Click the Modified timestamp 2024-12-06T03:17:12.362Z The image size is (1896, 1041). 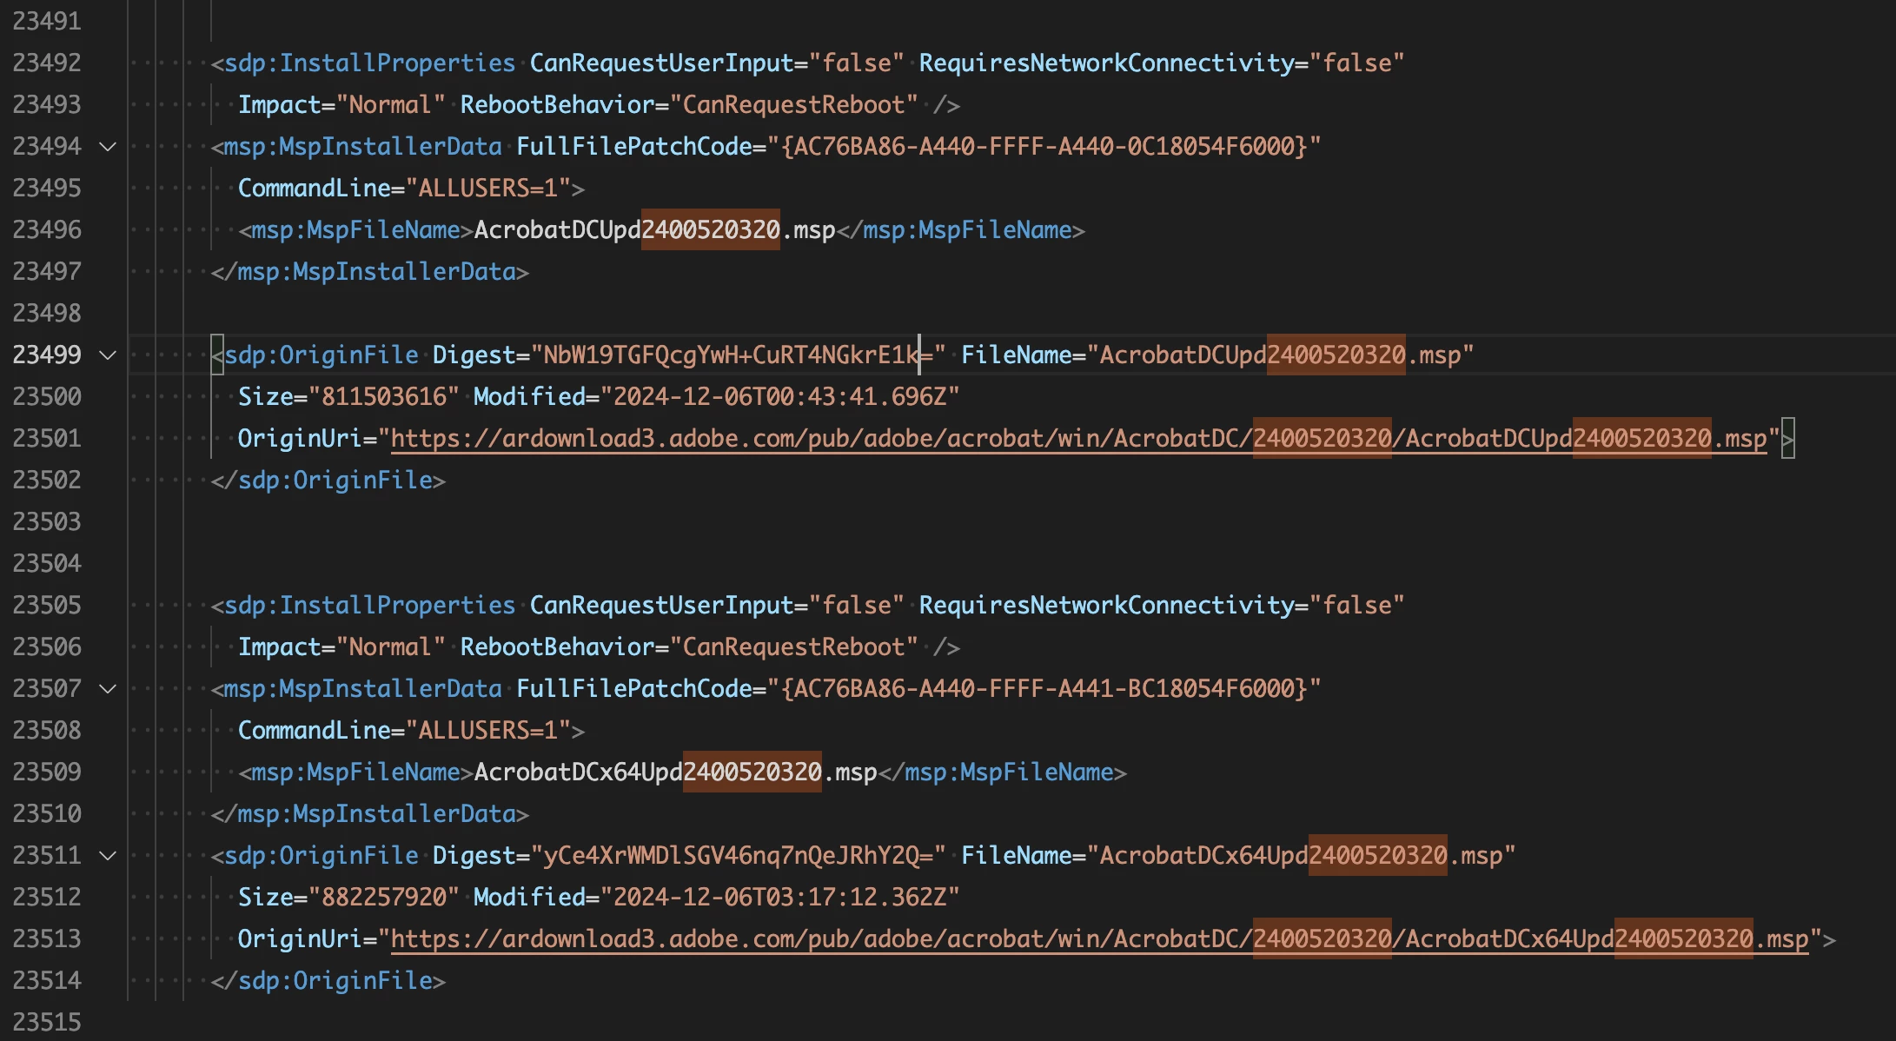[779, 898]
